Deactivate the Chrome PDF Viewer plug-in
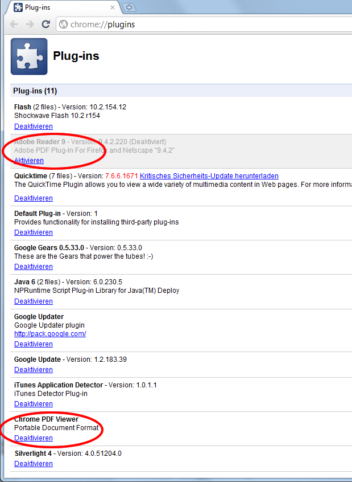Viewport: 352px width, 482px height. [34, 438]
